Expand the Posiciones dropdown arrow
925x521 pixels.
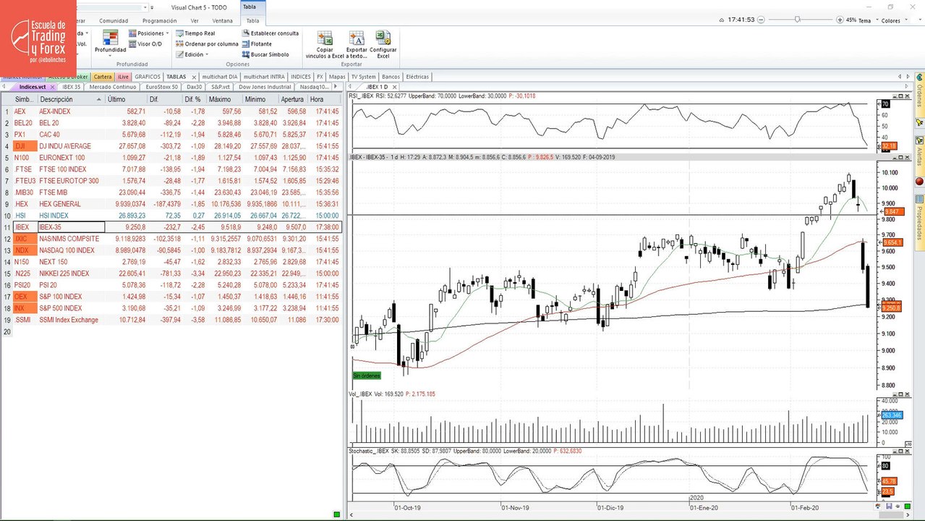click(167, 33)
